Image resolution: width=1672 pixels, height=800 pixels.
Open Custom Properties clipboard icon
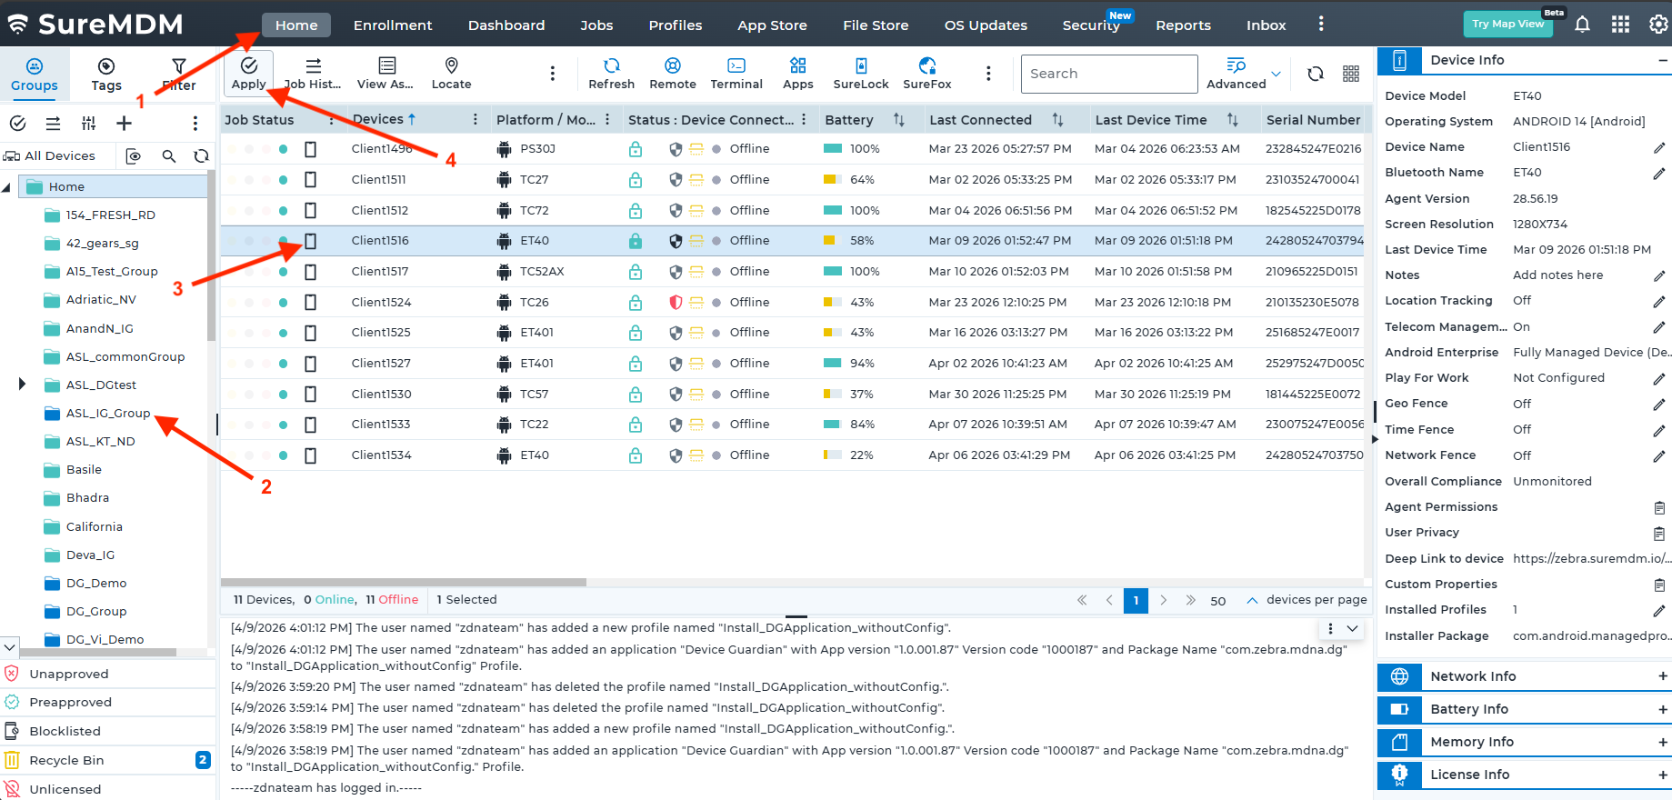click(x=1659, y=585)
